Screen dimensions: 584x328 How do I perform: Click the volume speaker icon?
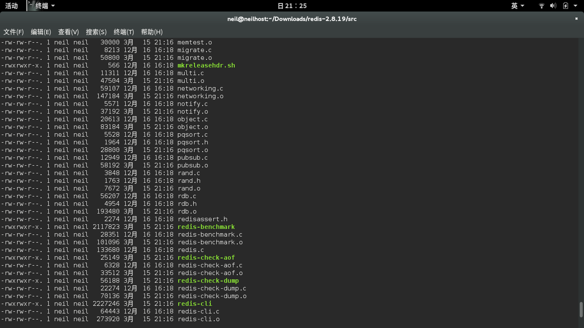(x=553, y=6)
